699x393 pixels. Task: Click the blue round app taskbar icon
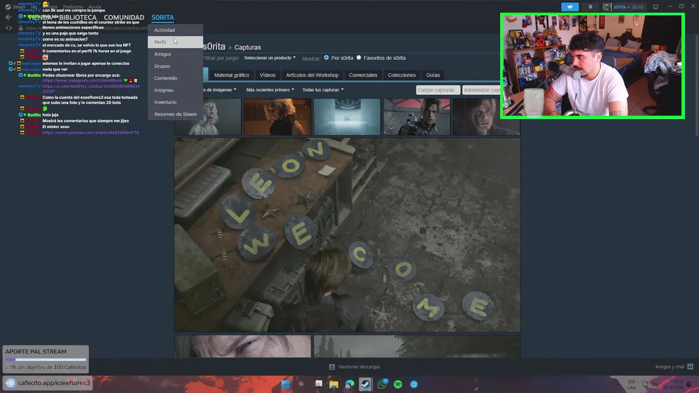point(414,384)
